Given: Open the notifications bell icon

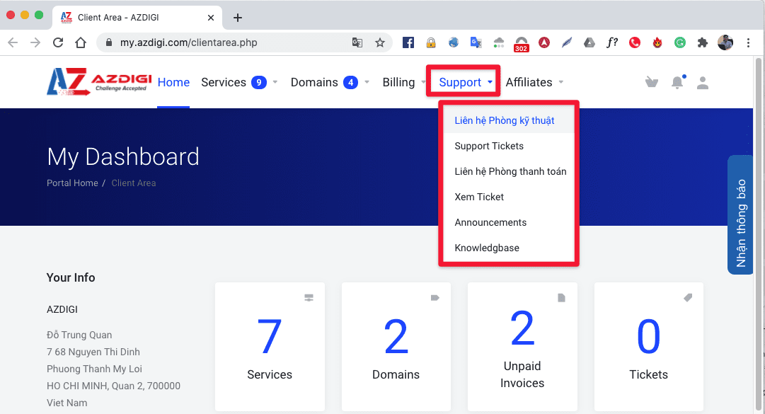Looking at the screenshot, I should click(677, 83).
